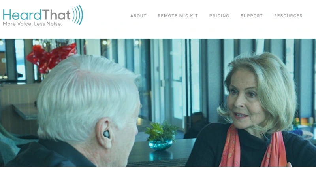
Task: Click the HeardThat logo wordmark
Action: coord(36,15)
